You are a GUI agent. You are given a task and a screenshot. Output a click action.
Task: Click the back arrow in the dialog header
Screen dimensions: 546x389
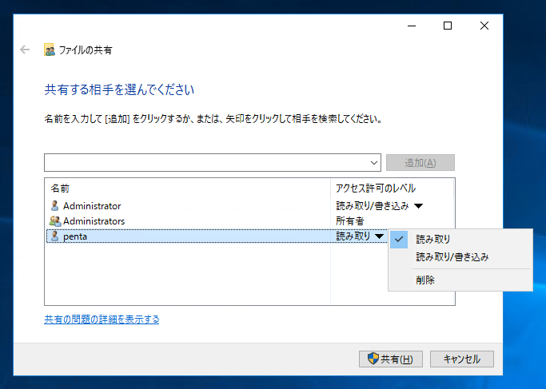[25, 50]
